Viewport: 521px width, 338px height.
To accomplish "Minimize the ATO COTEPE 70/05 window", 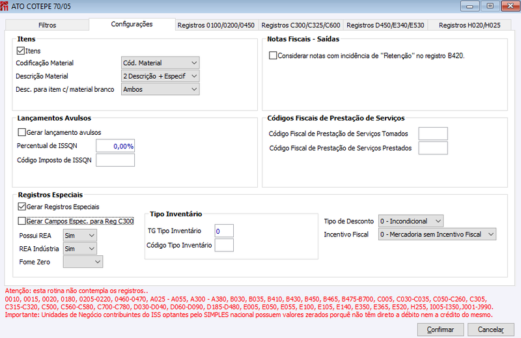I will (470, 6).
